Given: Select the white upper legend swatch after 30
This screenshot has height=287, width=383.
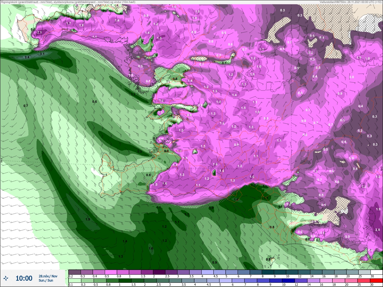Looking at the screenshot, I should click(x=377, y=272).
